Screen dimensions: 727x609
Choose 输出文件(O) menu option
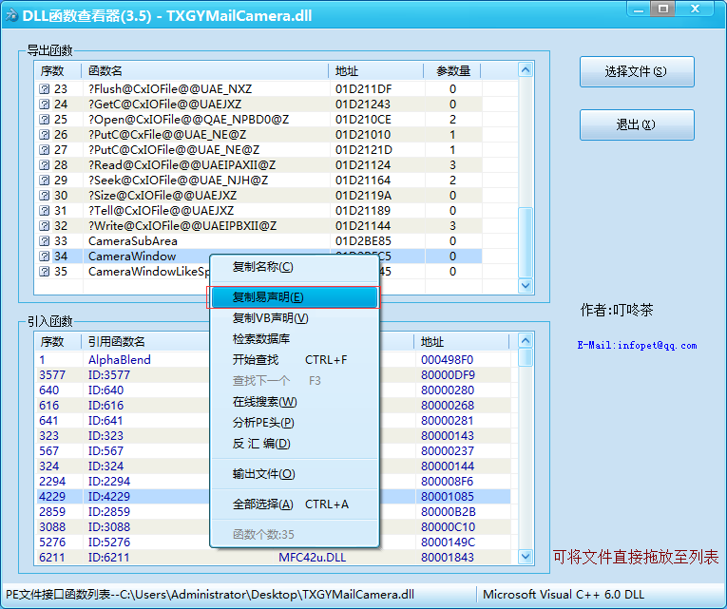tap(263, 474)
